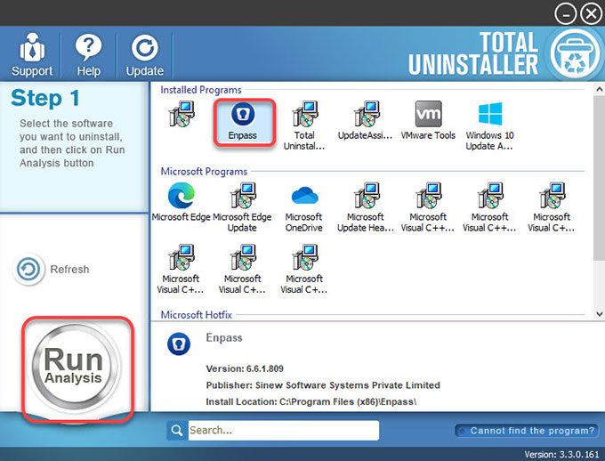
Task: Click 'Version: 6.6.1.809' detail text
Action: point(245,368)
